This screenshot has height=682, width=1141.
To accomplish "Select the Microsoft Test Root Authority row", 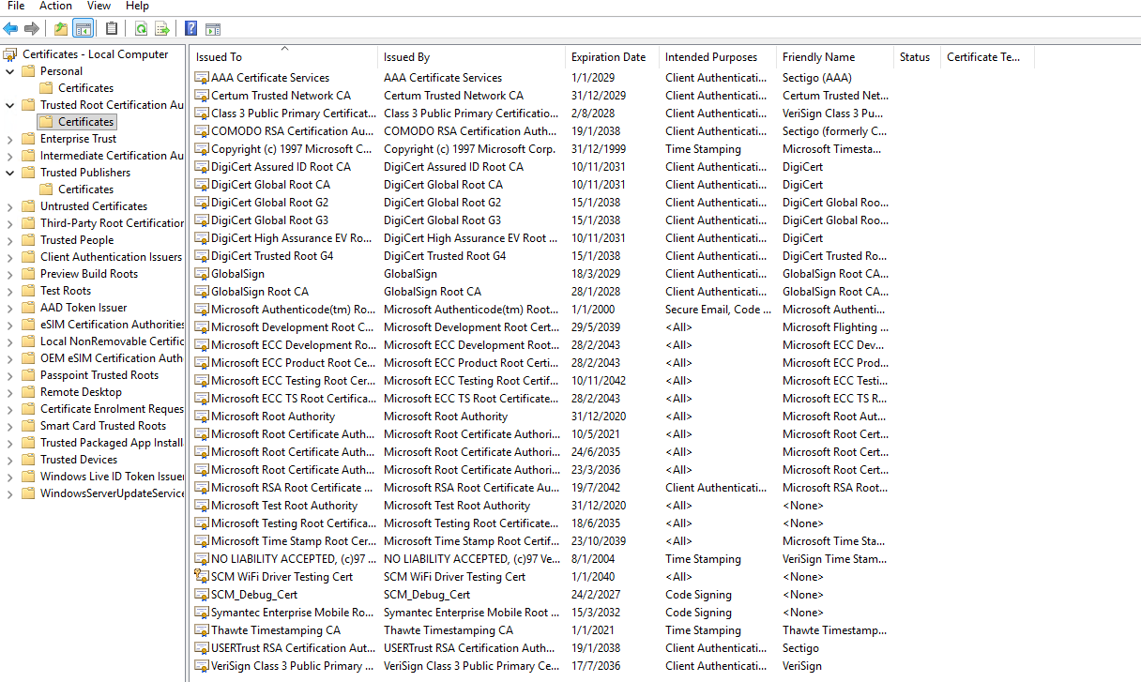I will click(x=541, y=506).
